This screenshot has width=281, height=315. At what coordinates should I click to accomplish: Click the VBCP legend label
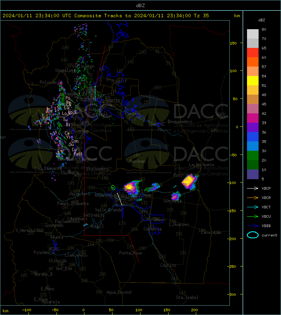coord(266,188)
